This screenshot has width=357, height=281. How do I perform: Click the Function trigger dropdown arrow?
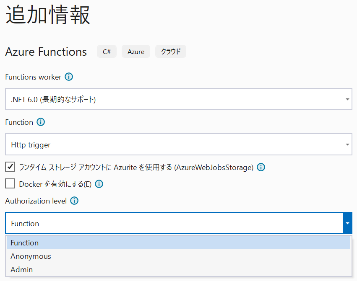pyautogui.click(x=347, y=144)
